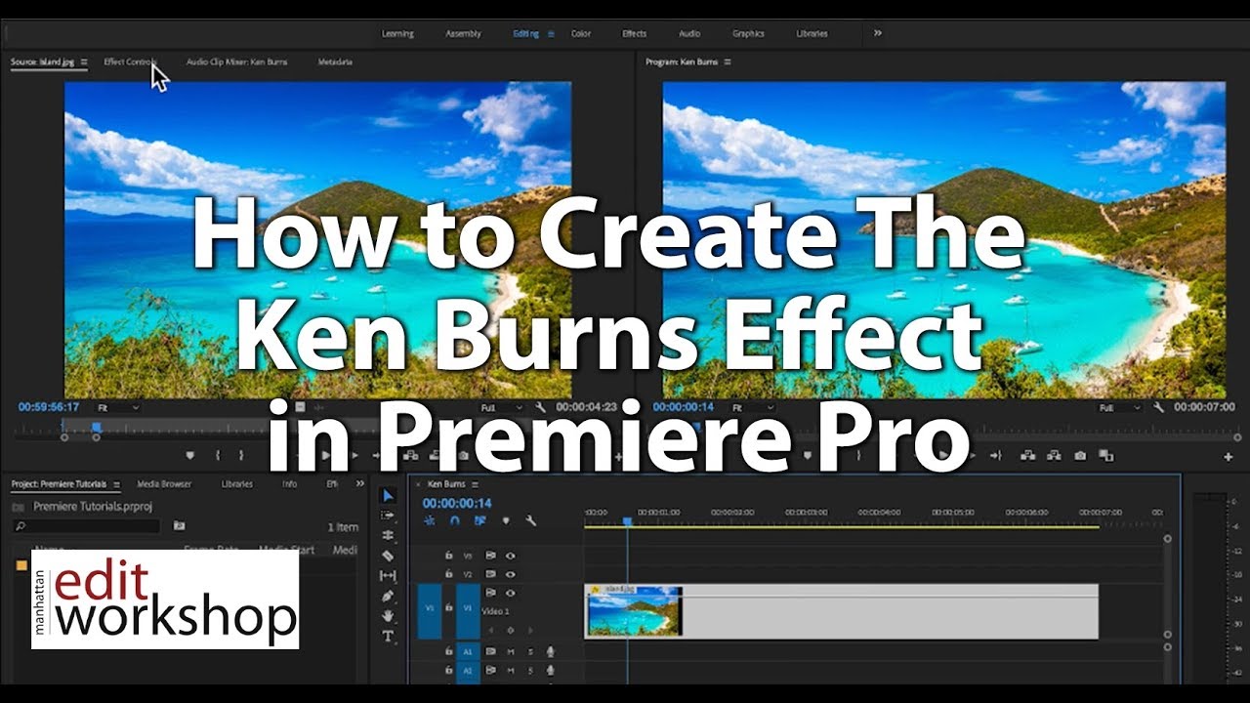
Task: Click Extract button in Program monitor
Action: tap(1054, 456)
